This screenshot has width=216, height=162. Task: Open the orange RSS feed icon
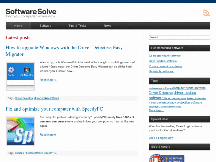point(207,12)
